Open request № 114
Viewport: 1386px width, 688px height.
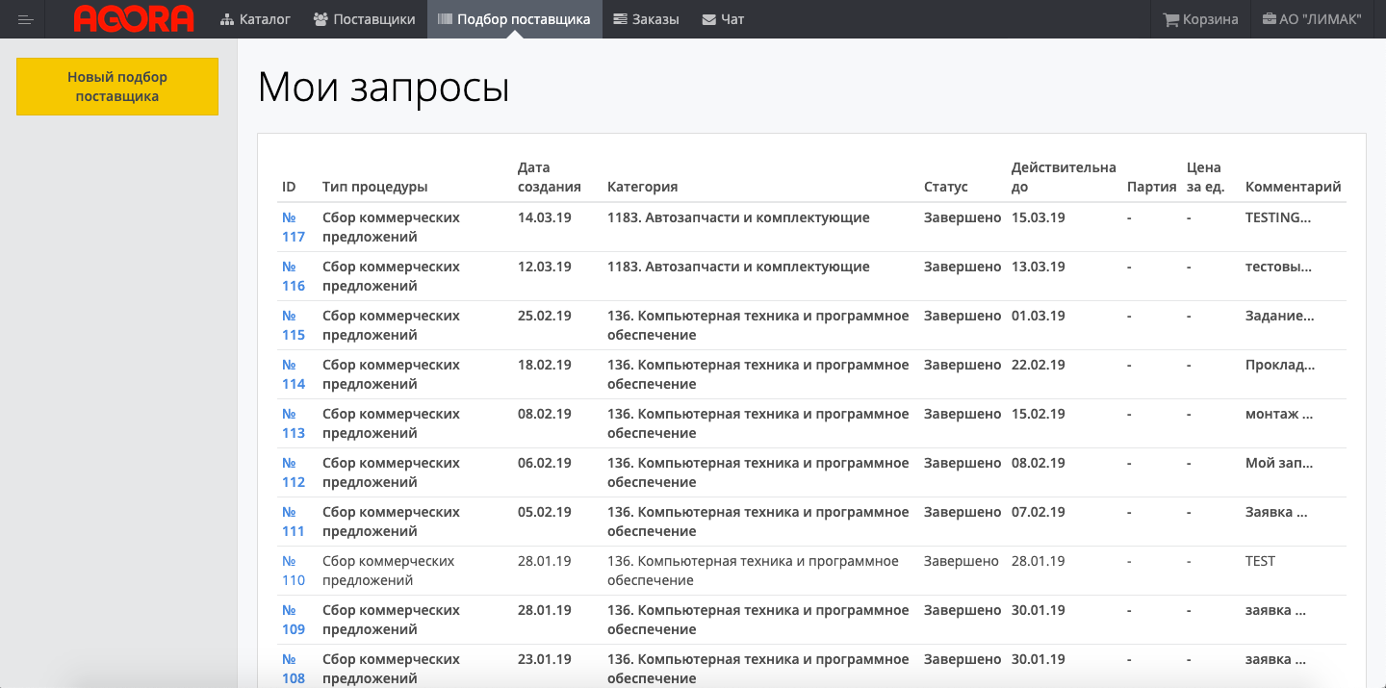[294, 374]
